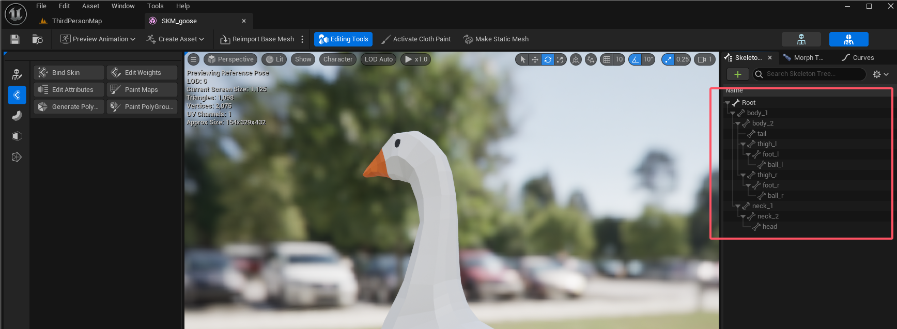Viewport: 897px width, 329px height.
Task: Open the Lit view mode dropdown
Action: pos(274,59)
